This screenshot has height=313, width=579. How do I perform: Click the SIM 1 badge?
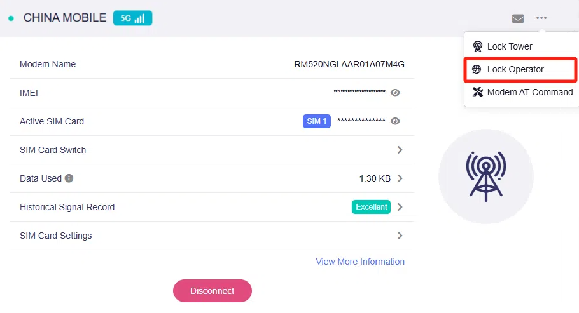coord(317,121)
